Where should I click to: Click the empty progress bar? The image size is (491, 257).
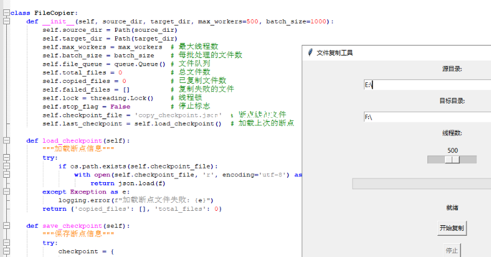click(421, 183)
